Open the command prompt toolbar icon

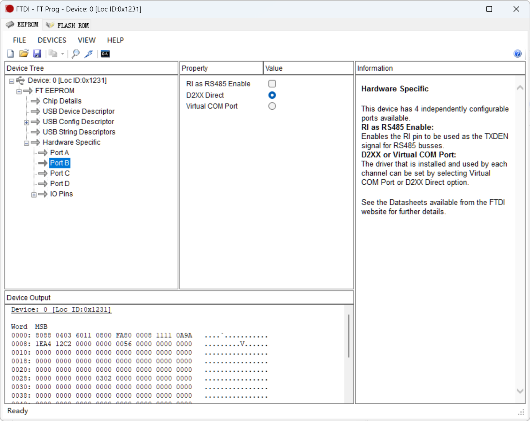tap(105, 54)
